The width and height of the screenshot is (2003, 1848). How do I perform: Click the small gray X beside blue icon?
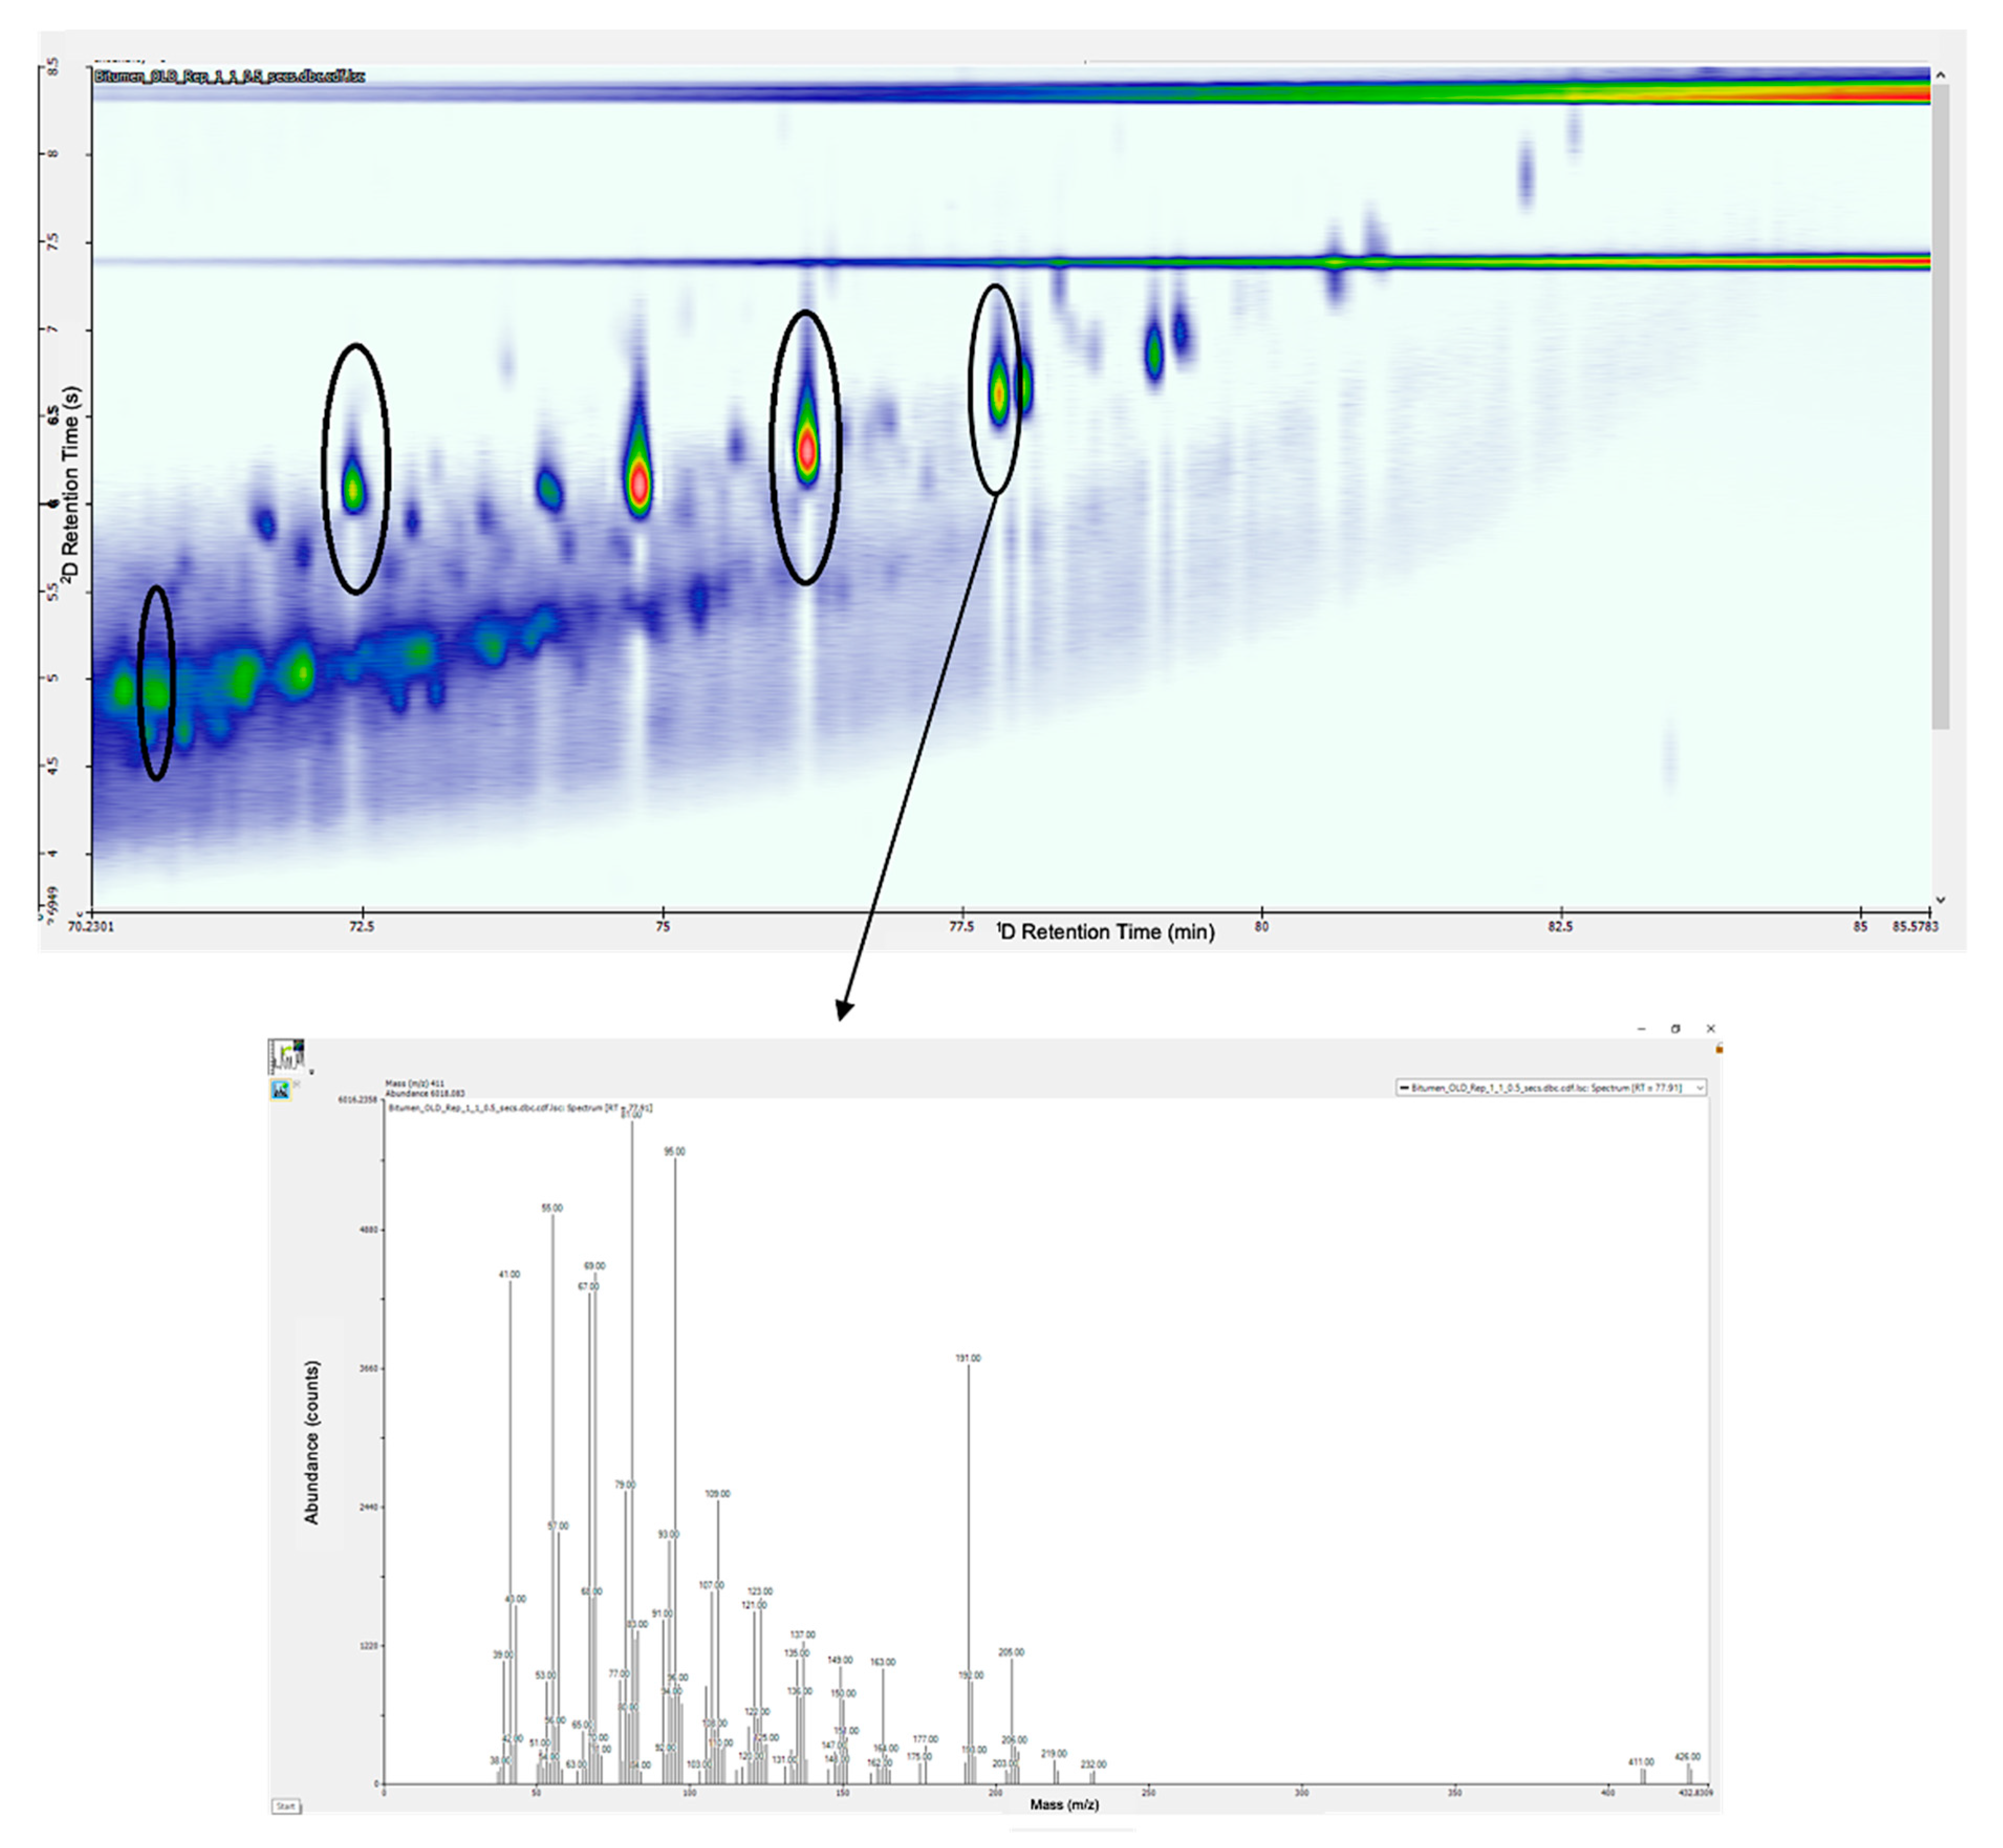(x=297, y=1084)
